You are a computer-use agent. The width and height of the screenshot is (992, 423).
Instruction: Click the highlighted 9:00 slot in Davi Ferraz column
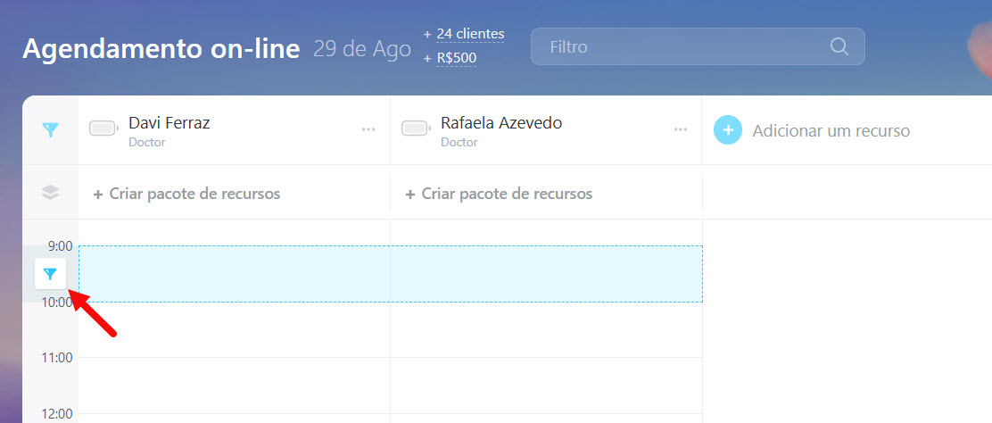pos(234,274)
